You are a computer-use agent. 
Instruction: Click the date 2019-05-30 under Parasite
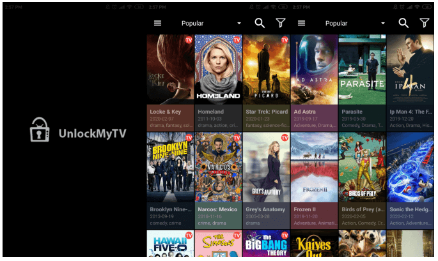point(354,119)
